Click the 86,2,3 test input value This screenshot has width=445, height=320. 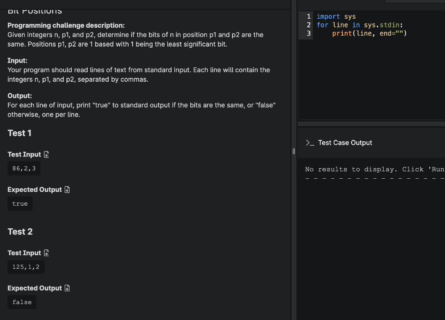click(24, 168)
